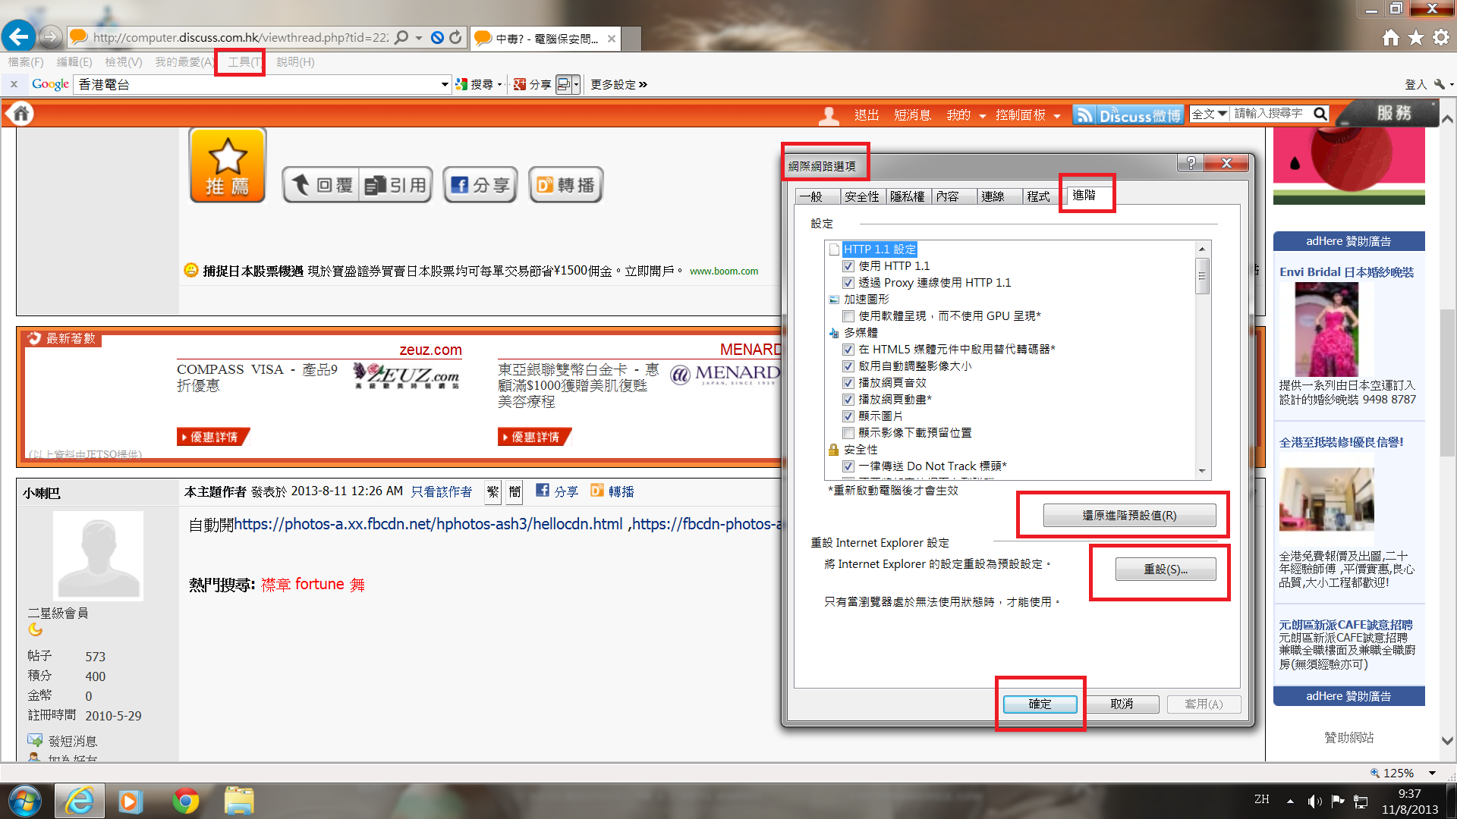Click the user profile silhouette icon
The height and width of the screenshot is (819, 1457).
click(829, 115)
